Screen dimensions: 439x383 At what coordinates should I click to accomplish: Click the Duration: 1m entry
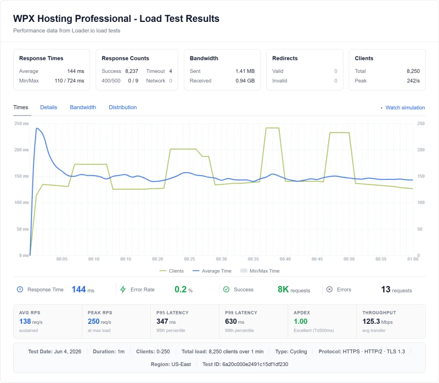point(109,352)
